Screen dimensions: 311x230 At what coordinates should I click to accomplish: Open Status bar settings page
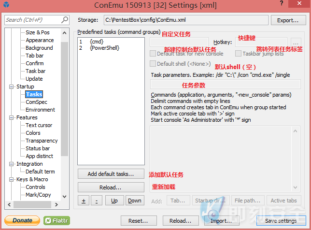pyautogui.click(x=38, y=148)
